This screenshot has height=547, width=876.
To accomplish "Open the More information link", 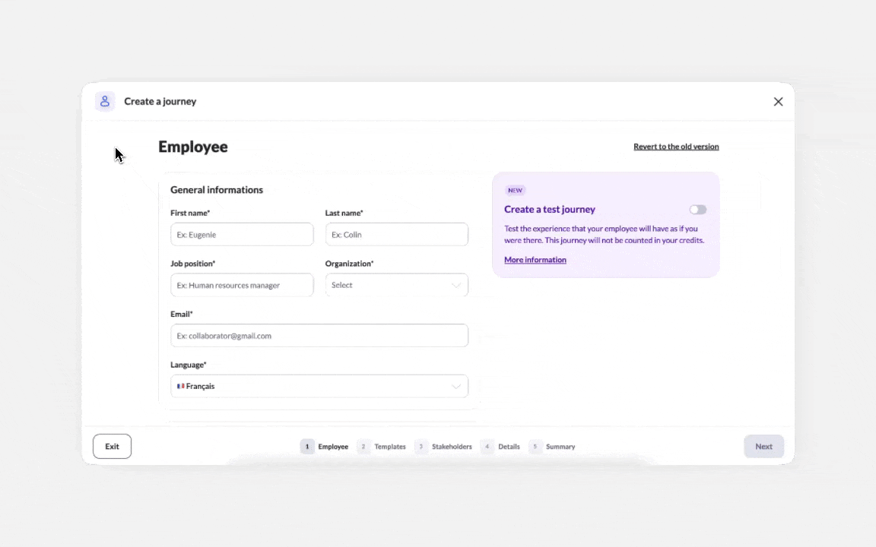I will click(535, 260).
